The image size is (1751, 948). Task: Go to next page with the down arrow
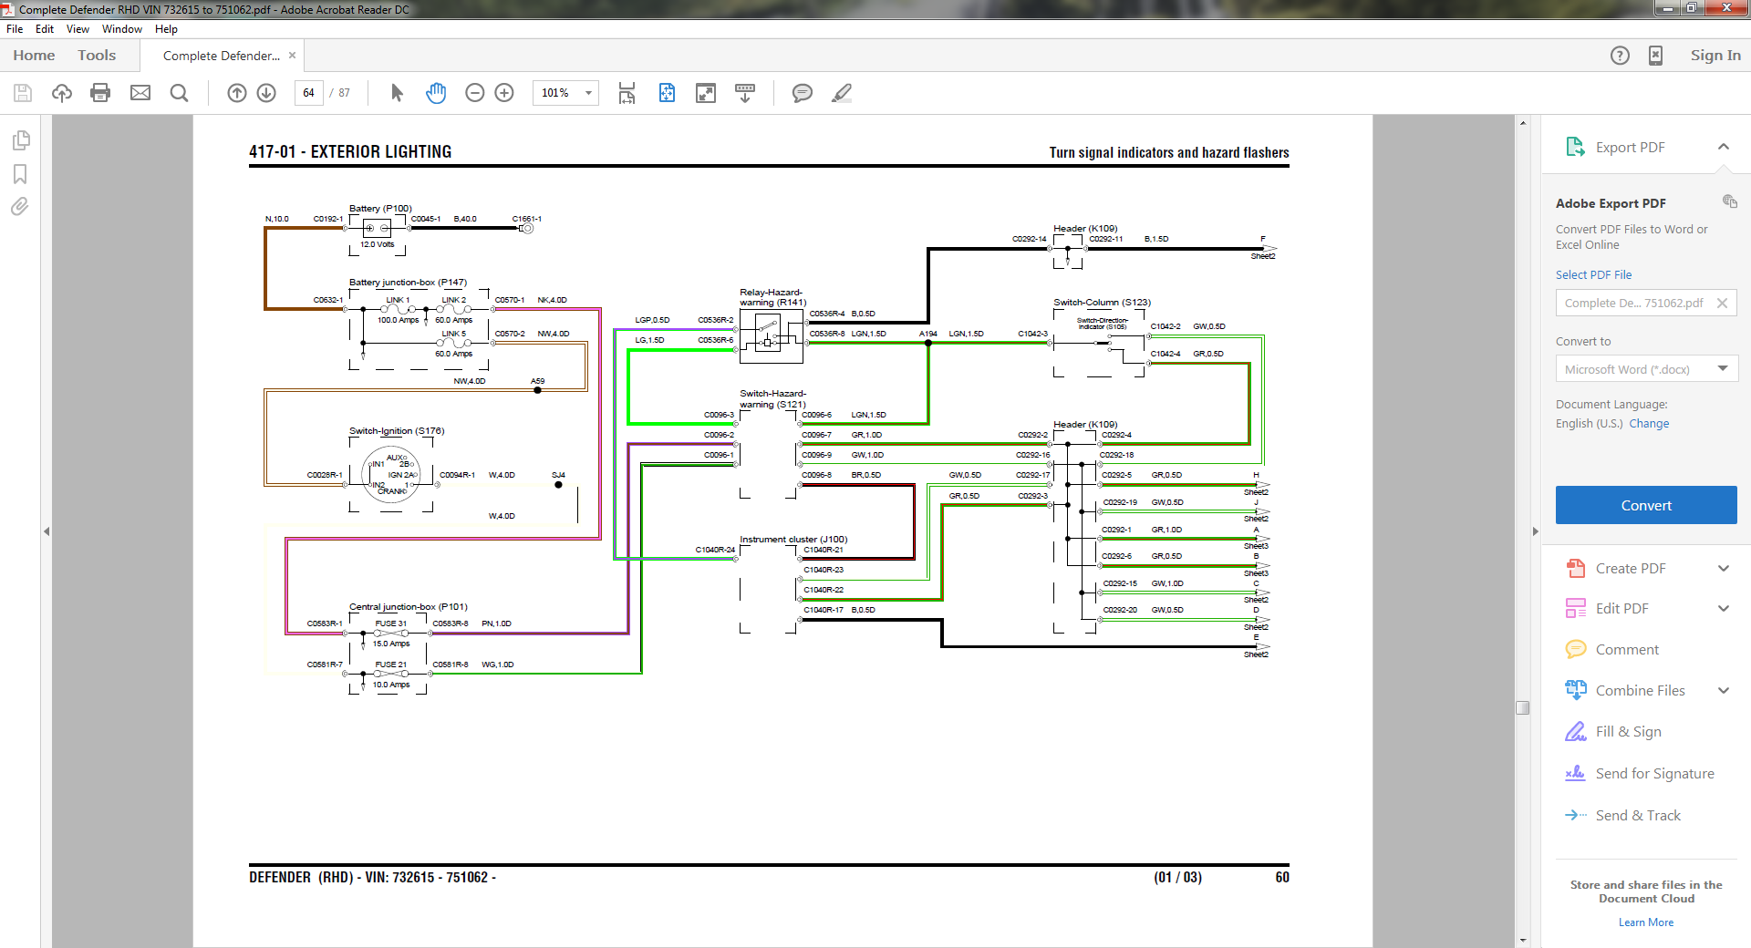266,93
